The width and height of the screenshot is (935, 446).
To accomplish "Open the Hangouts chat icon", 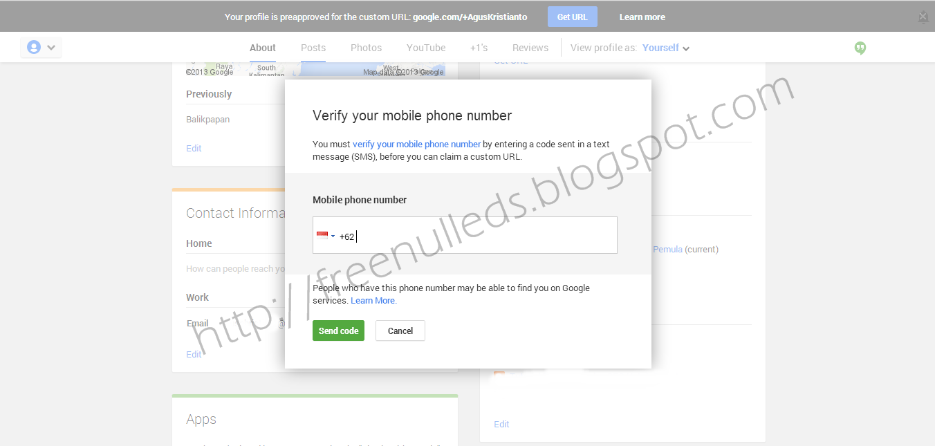I will (x=860, y=48).
